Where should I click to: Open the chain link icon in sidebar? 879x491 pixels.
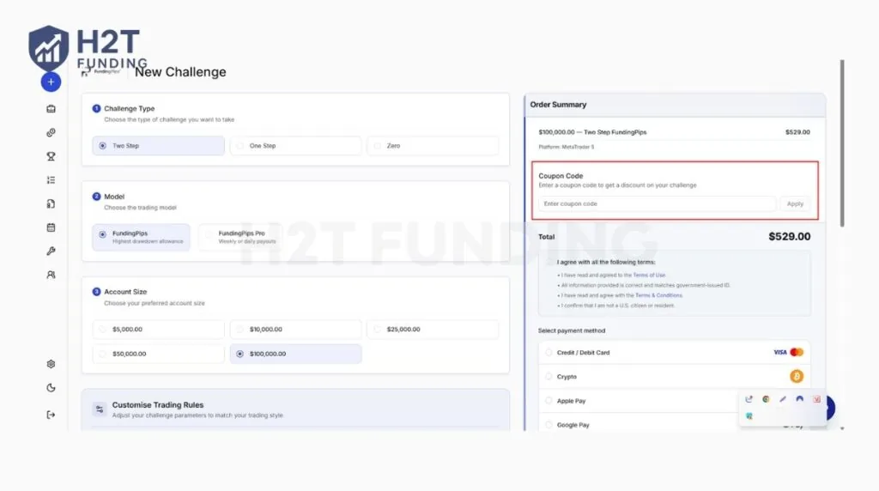pyautogui.click(x=51, y=133)
